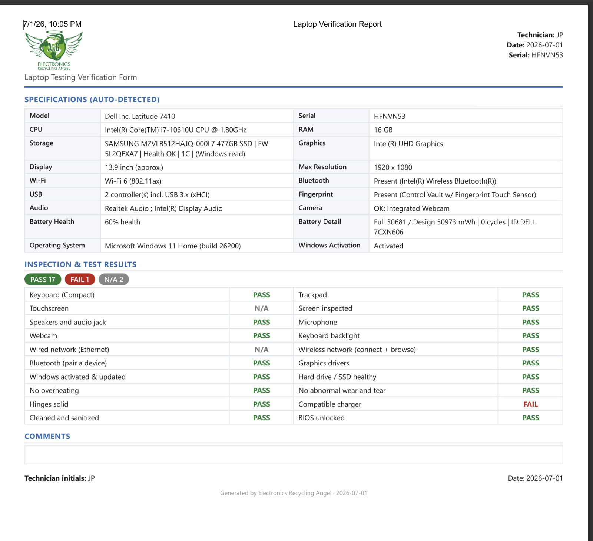
Task: Click the A&G Electronics Recycling Angel logo
Action: pos(54,50)
